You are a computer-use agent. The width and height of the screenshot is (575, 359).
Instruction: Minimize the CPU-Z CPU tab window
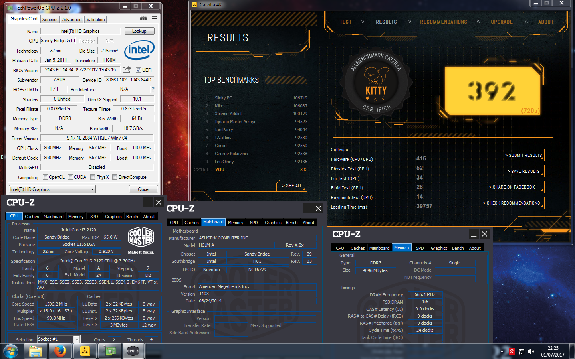[x=148, y=203]
